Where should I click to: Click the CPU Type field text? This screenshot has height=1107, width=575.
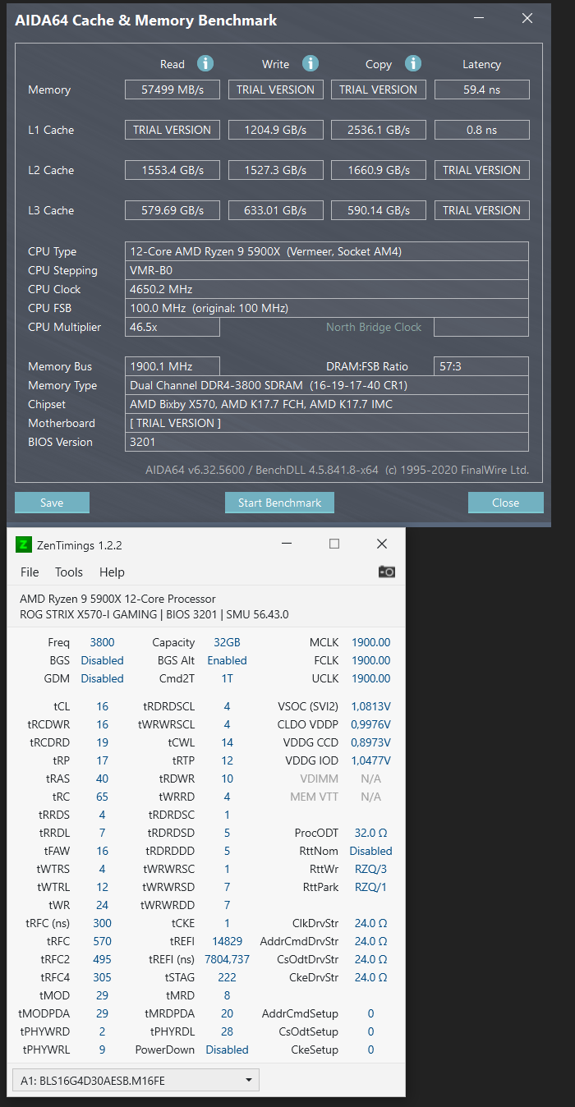tap(327, 251)
